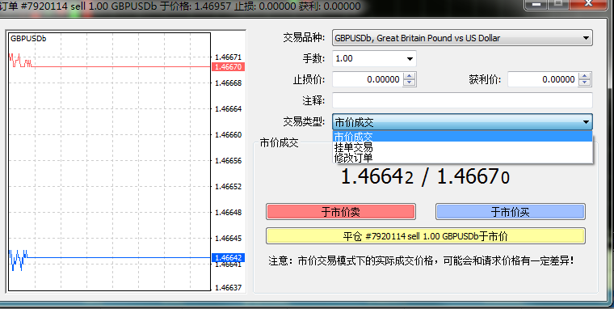This screenshot has width=614, height=309.
Task: Minimize the order window
Action: tap(536, 4)
